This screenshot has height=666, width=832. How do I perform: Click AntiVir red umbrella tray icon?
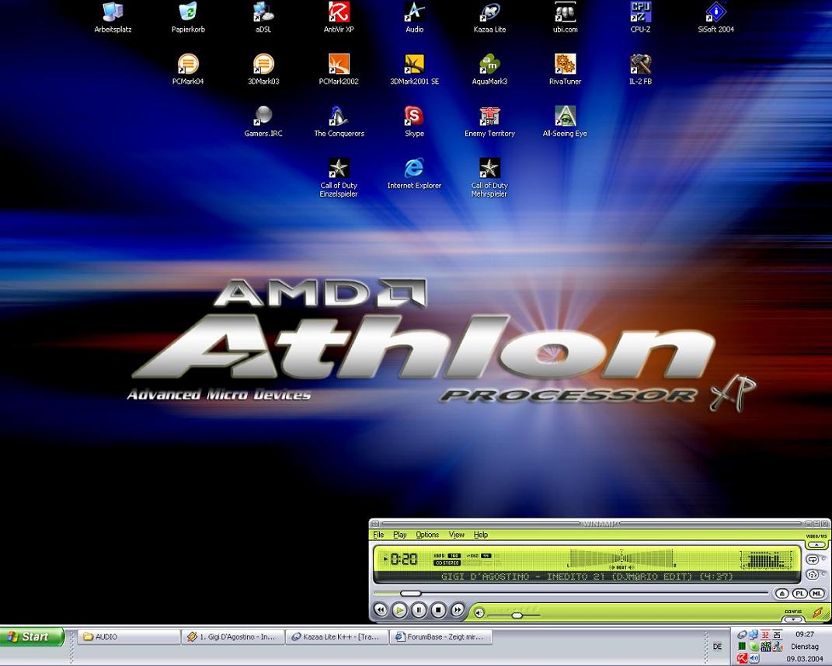click(743, 658)
